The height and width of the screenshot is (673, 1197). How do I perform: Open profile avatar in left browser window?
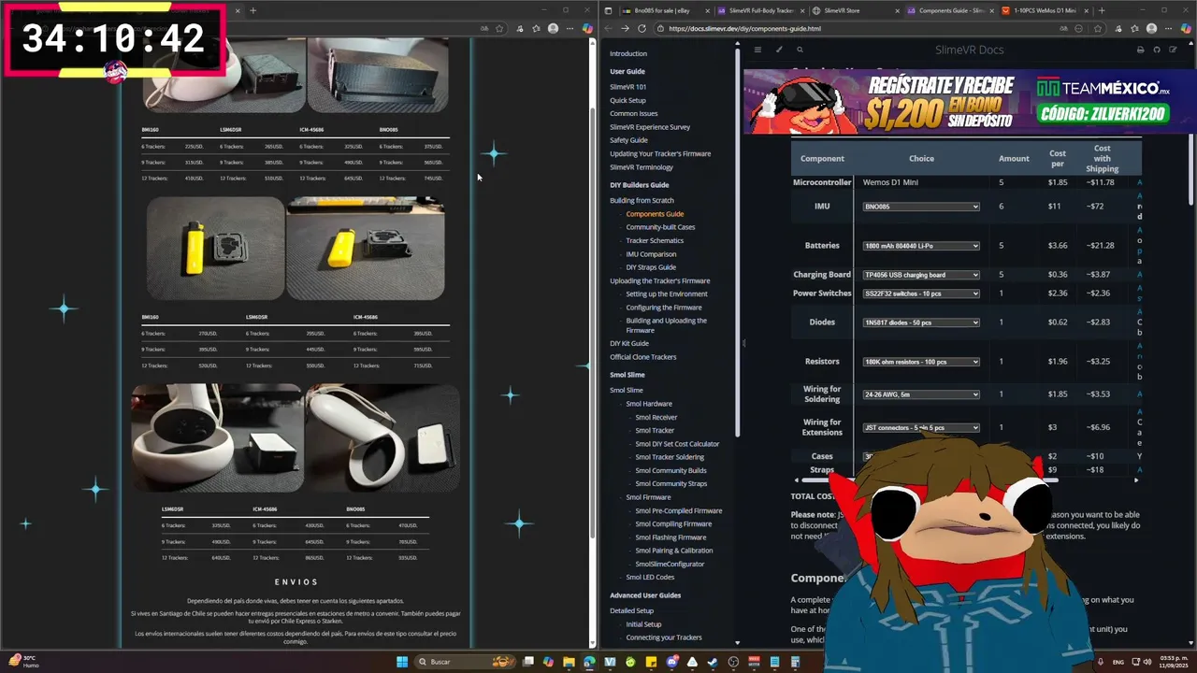553,28
